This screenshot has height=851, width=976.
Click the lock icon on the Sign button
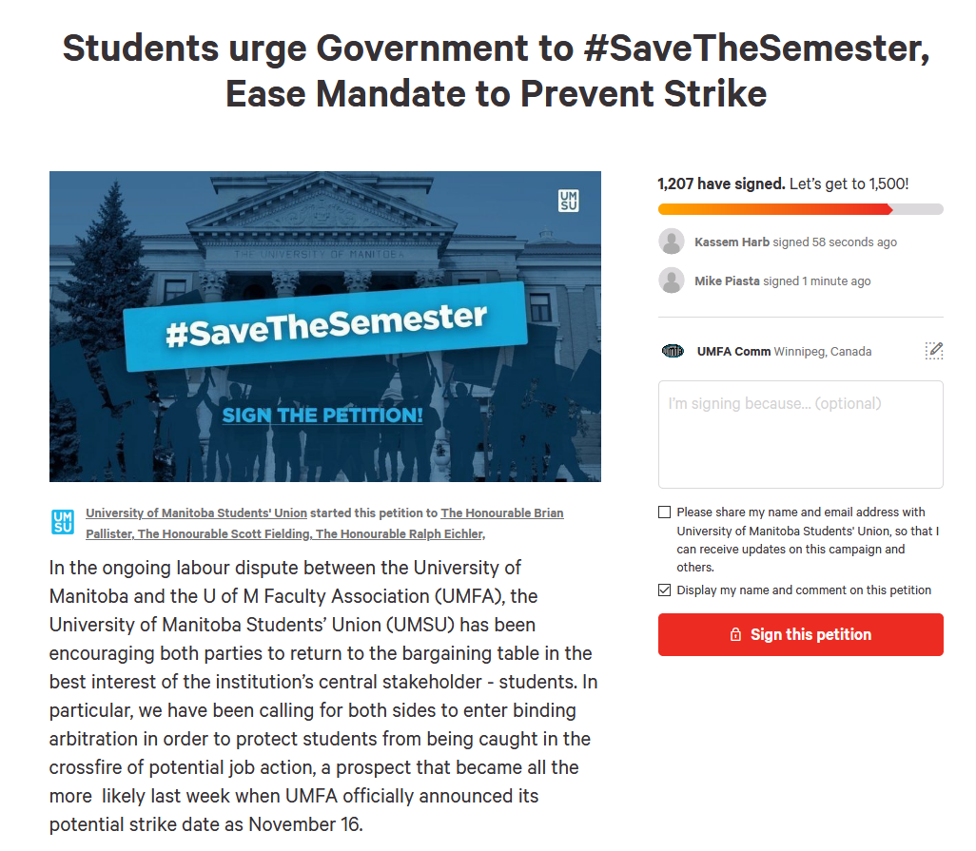point(735,634)
